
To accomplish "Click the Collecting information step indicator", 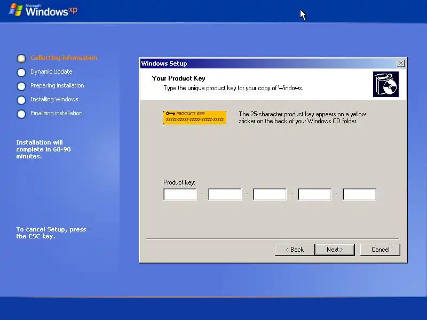I will click(x=21, y=58).
